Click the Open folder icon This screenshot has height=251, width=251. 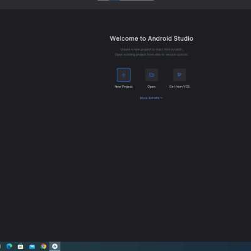tap(151, 75)
